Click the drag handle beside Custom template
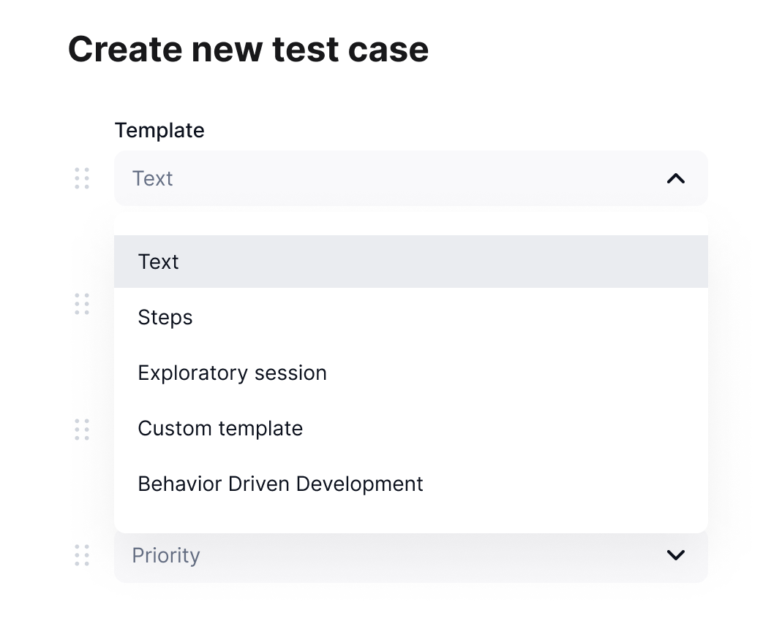 [82, 430]
